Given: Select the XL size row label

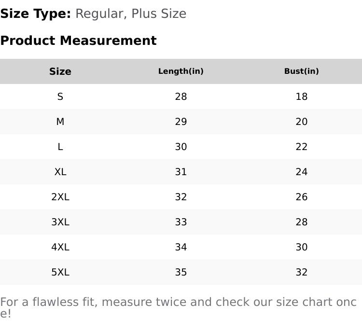Looking at the screenshot, I should pos(60,172).
